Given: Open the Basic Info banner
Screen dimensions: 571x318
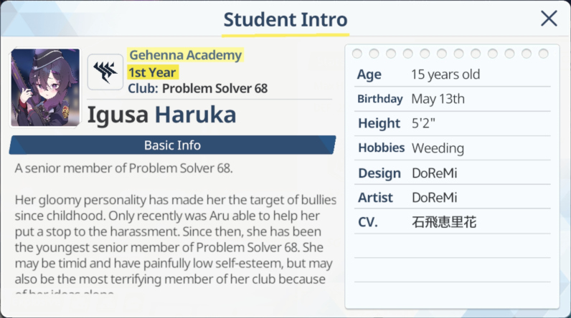Looking at the screenshot, I should 172,145.
